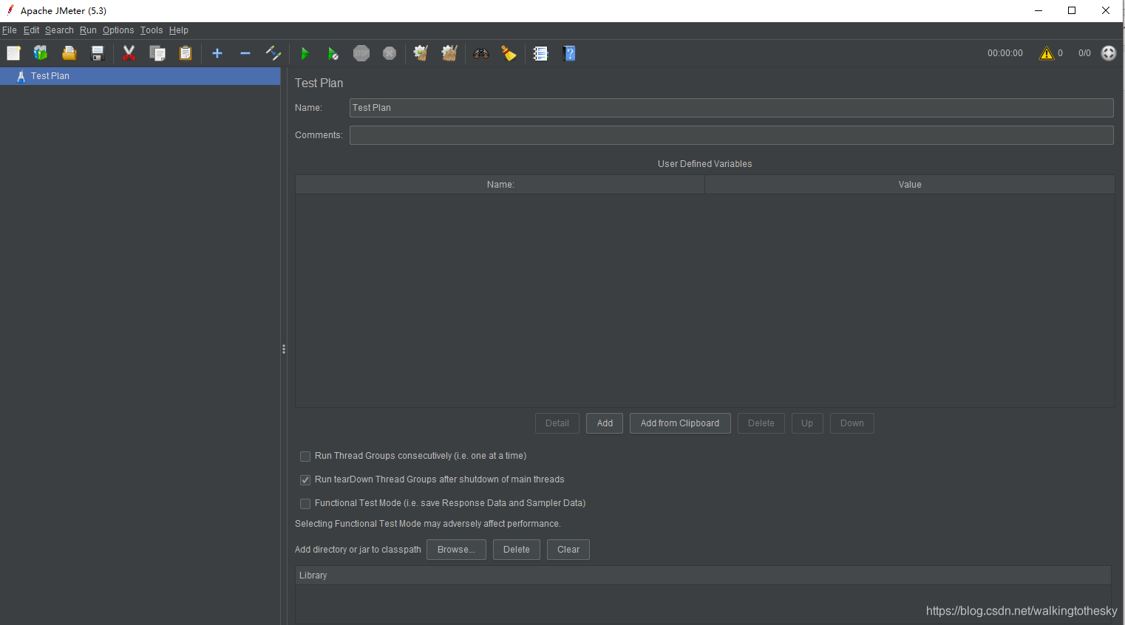1125x625 pixels.
Task: Click the Open file folder icon
Action: click(69, 53)
